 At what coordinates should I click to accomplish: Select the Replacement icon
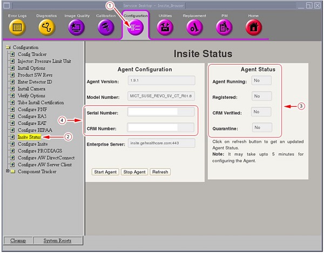coord(194,28)
